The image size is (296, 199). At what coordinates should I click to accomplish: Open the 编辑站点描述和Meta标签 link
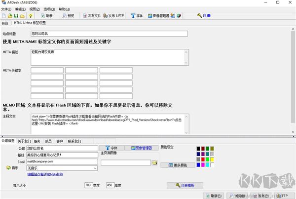pyautogui.click(x=45, y=174)
